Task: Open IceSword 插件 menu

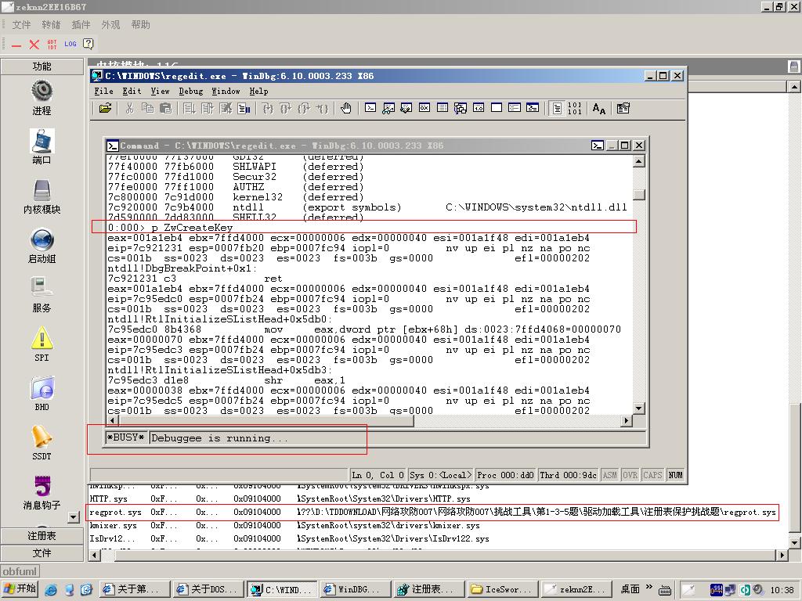Action: 81,24
